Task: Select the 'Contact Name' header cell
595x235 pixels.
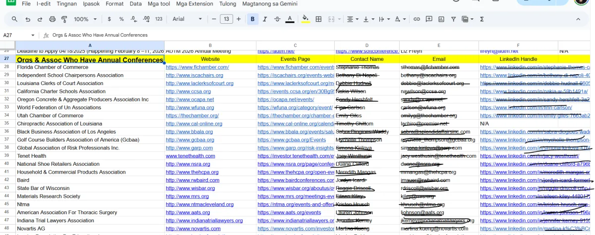Action: click(x=367, y=59)
